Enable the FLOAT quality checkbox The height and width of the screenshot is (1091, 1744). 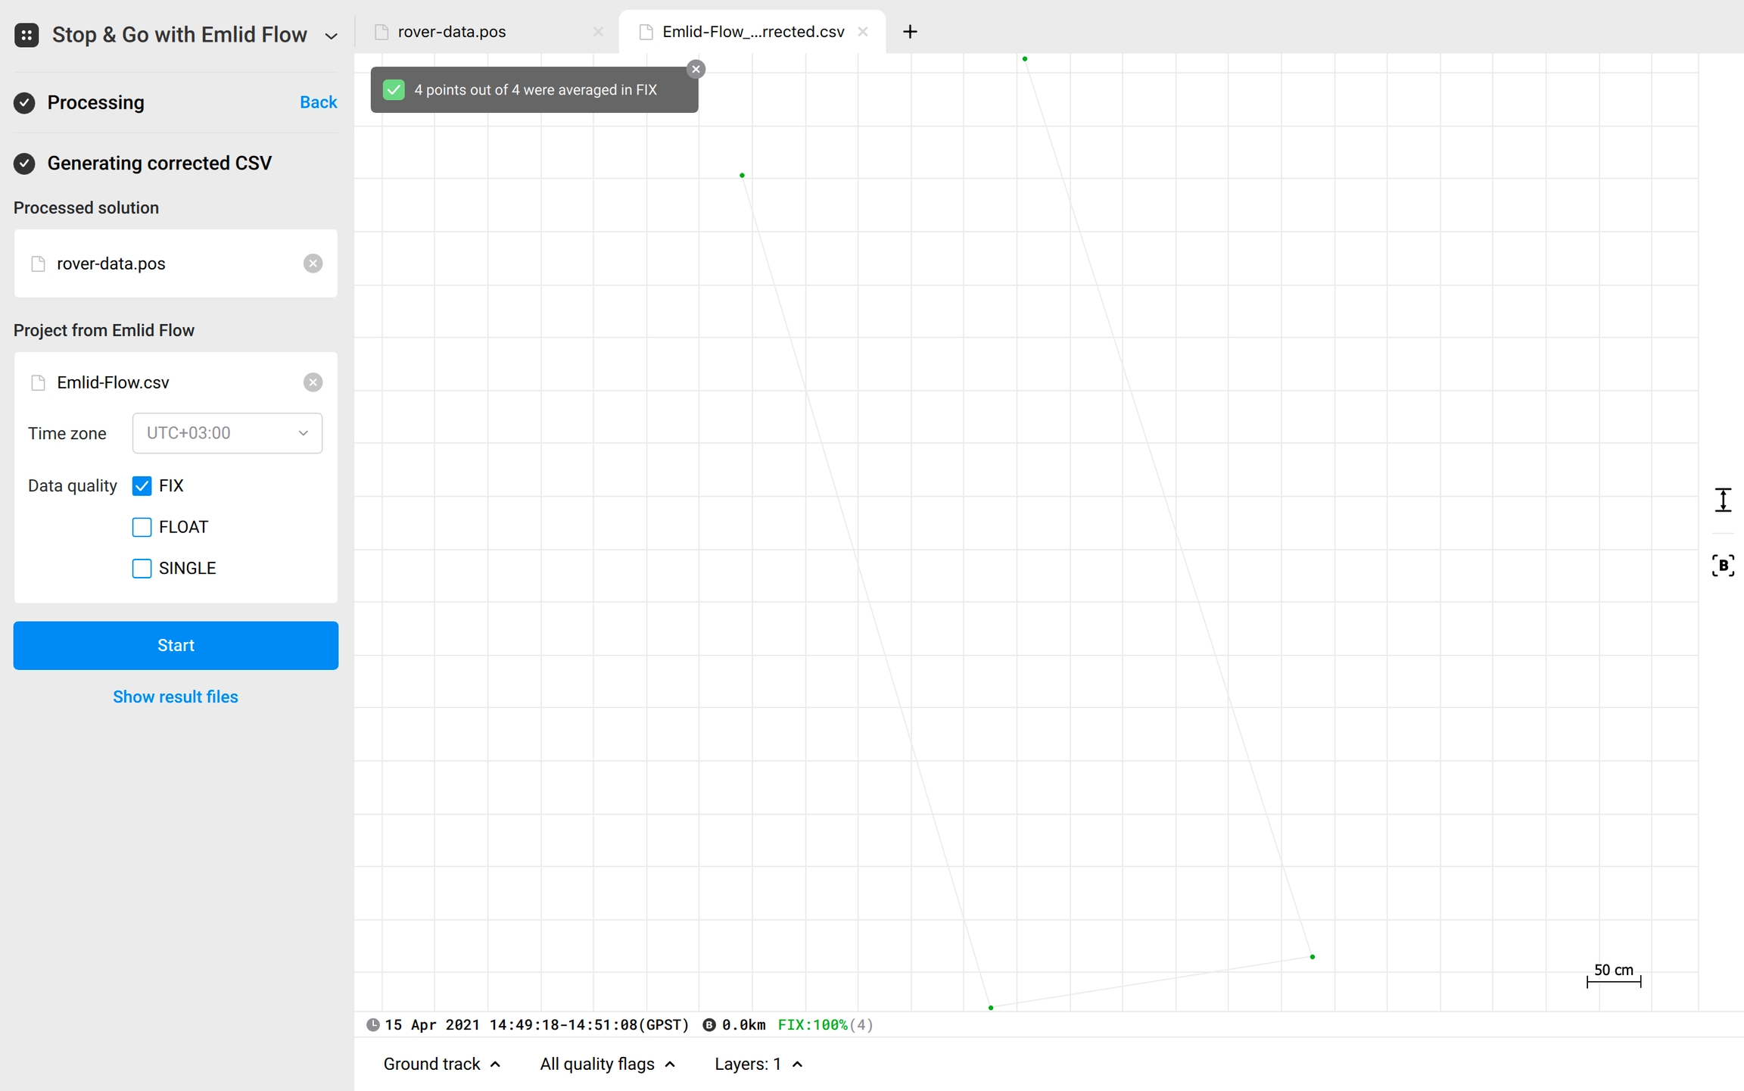coord(141,527)
